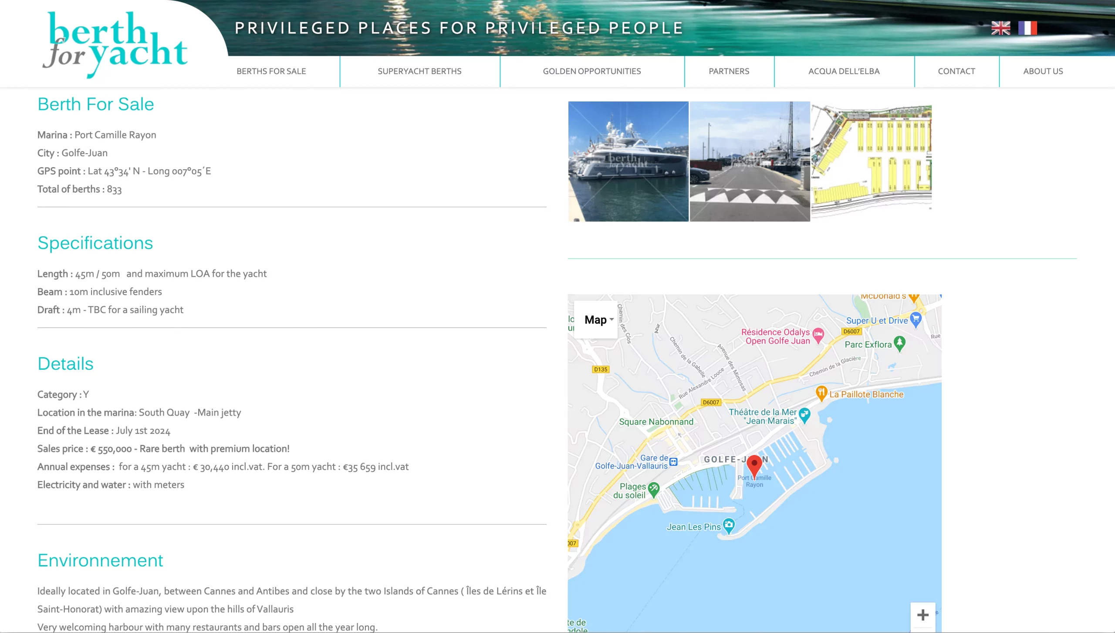Image resolution: width=1115 pixels, height=633 pixels.
Task: Click the Gare de Golfe-Juan-Vallauris station icon
Action: [x=673, y=462]
